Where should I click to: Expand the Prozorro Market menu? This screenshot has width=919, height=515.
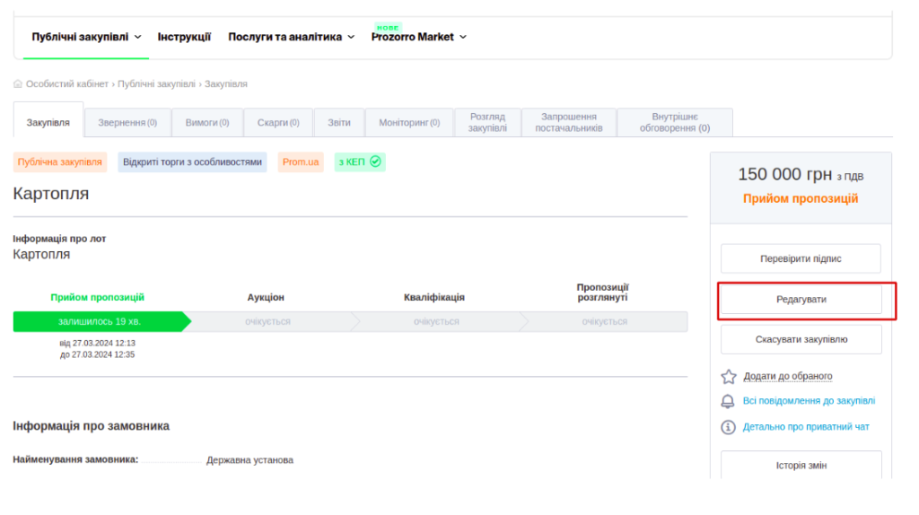[x=418, y=37]
